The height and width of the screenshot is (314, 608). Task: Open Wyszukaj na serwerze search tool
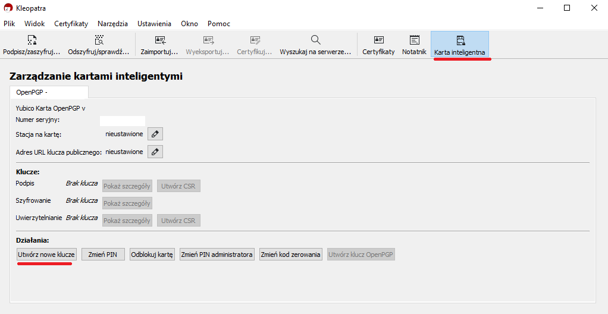(316, 45)
